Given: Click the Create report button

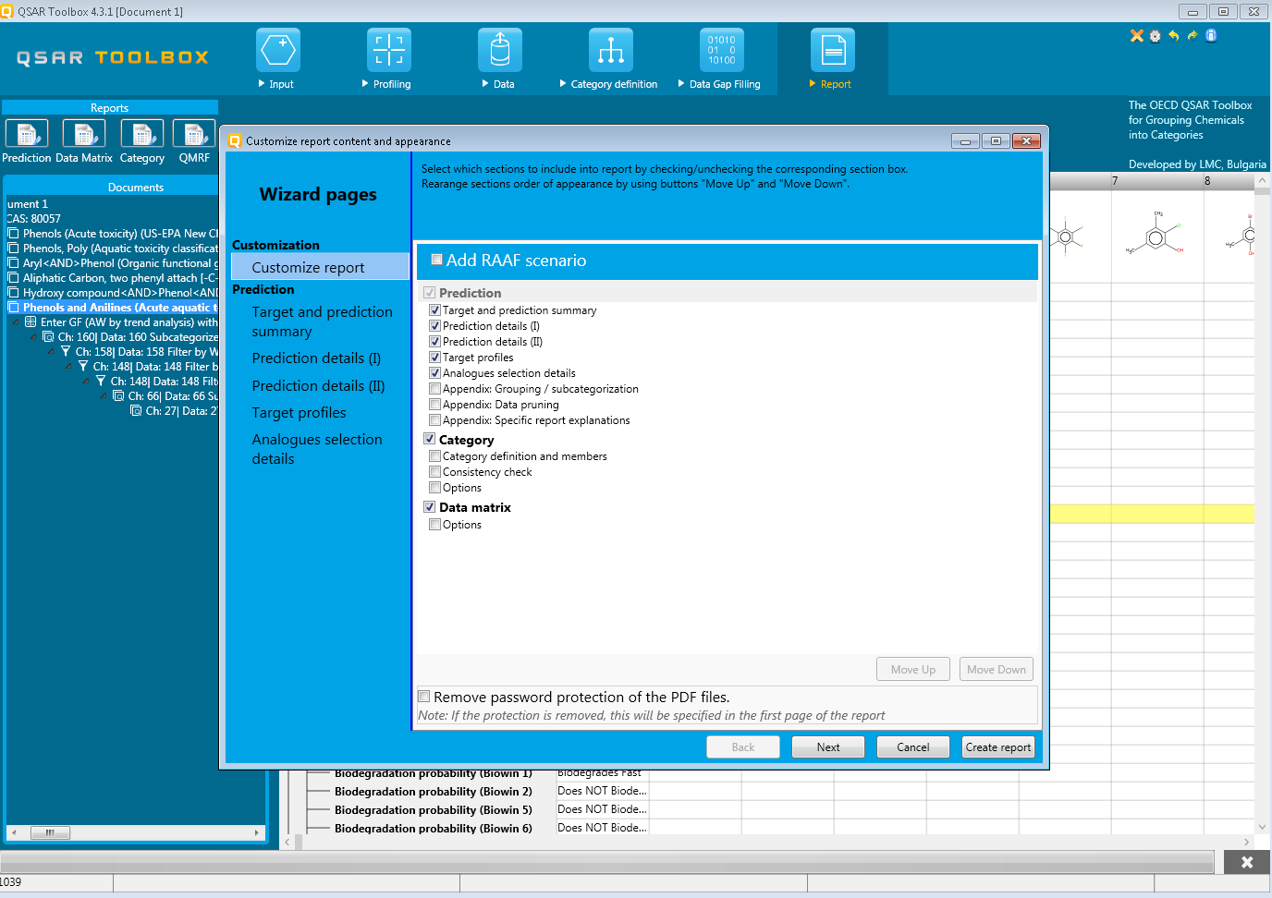Looking at the screenshot, I should pyautogui.click(x=997, y=747).
